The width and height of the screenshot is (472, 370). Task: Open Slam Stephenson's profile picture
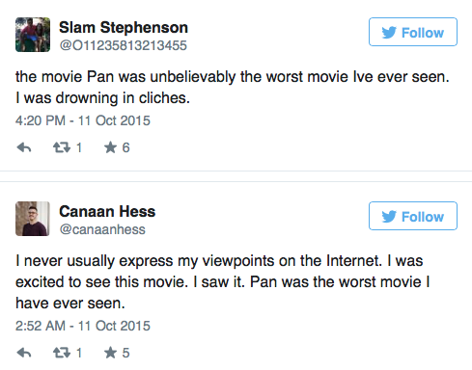[33, 35]
